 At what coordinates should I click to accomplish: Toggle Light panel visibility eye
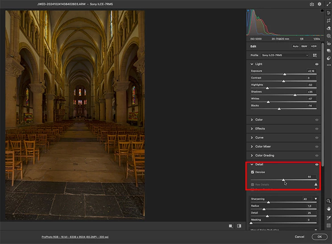[x=317, y=64]
